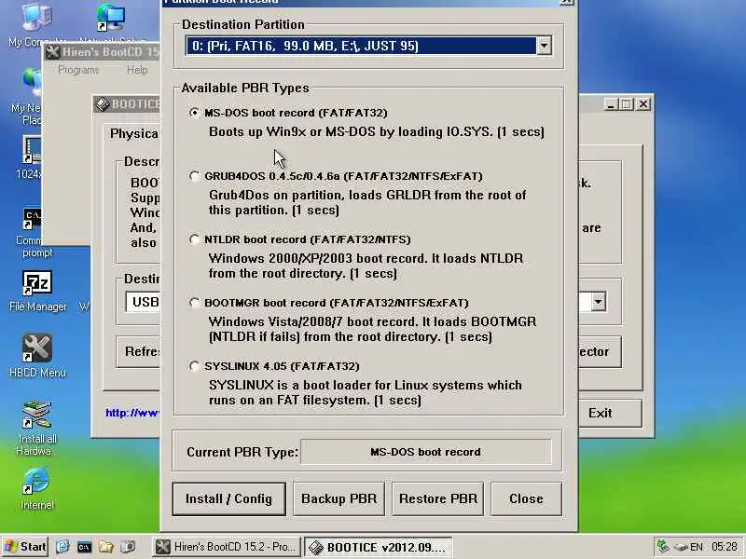Image resolution: width=746 pixels, height=559 pixels.
Task: Open Destination Partition dropdown arrow
Action: tap(544, 46)
